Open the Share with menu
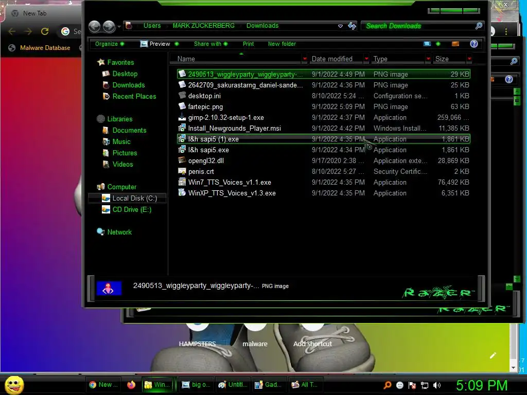 [x=210, y=44]
